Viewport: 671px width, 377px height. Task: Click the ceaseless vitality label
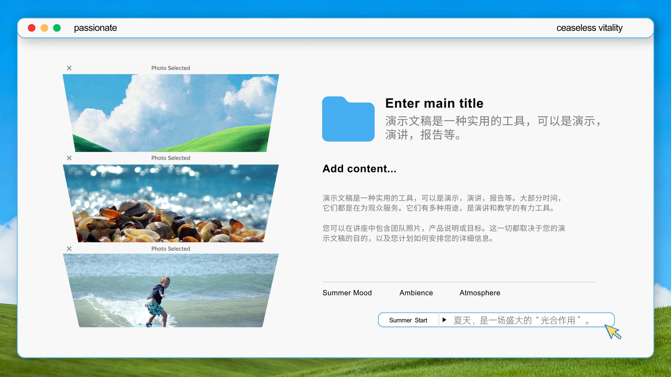pos(589,28)
